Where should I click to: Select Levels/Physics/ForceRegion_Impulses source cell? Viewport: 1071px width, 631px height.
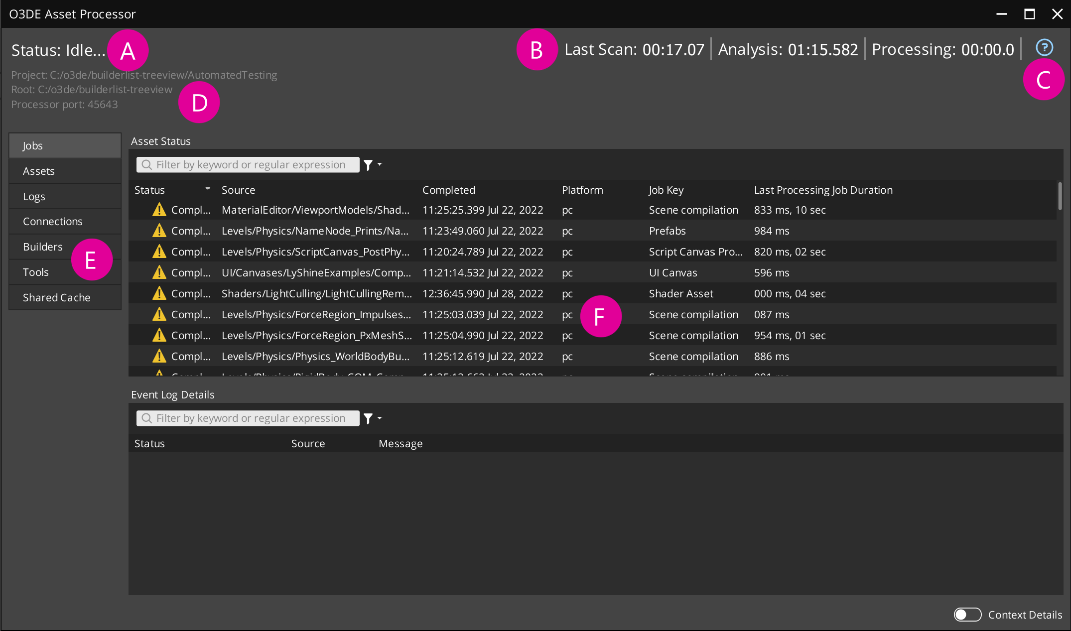coord(316,314)
